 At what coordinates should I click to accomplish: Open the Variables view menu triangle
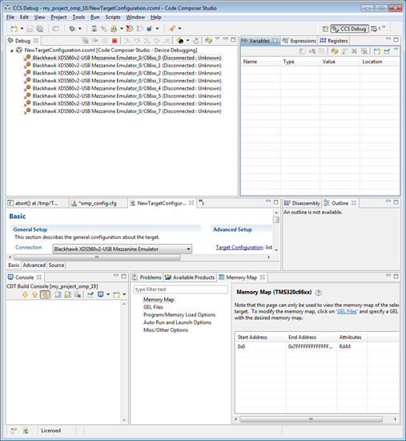[x=396, y=50]
